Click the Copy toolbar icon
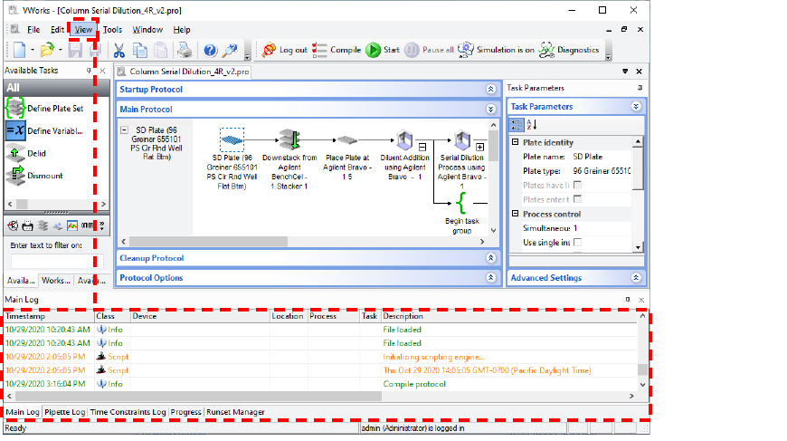This screenshot has width=787, height=441. click(x=139, y=50)
